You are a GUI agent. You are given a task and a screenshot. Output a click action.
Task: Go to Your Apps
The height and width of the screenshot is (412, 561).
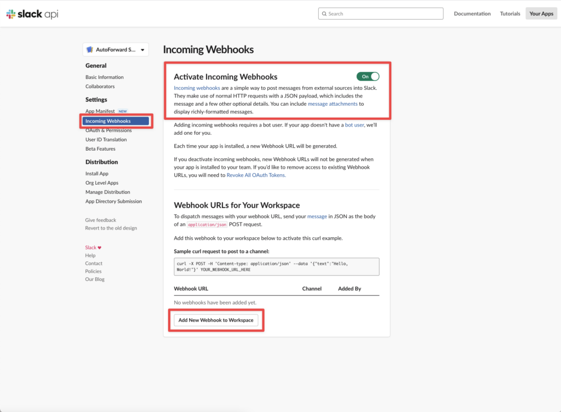click(x=541, y=14)
